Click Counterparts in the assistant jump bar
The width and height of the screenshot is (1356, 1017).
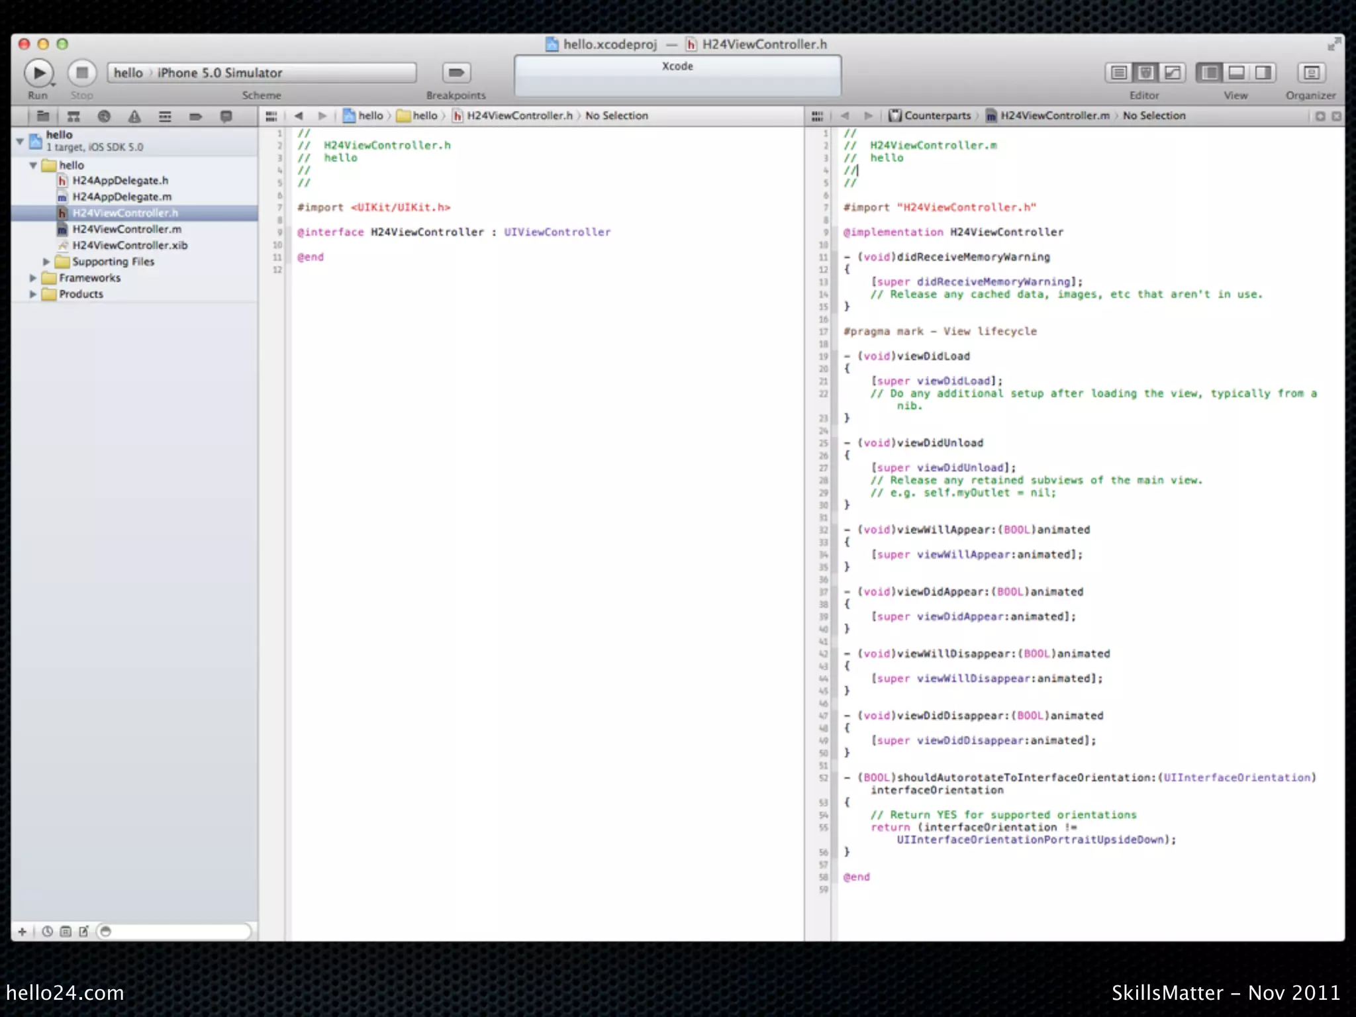point(936,116)
